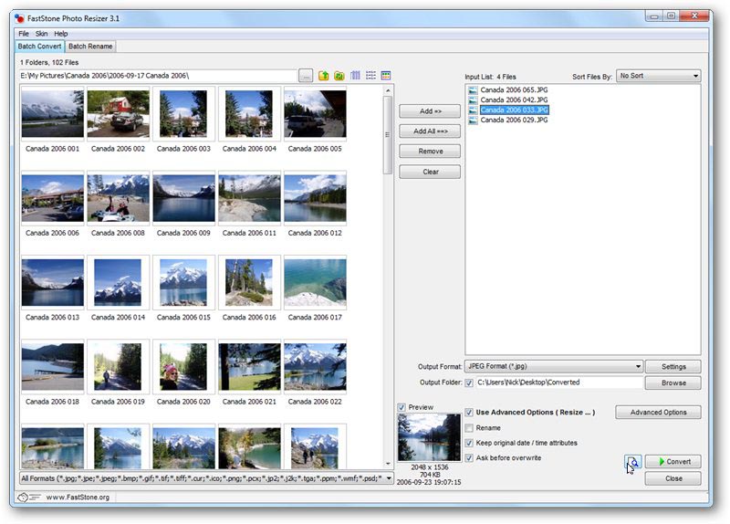Open the Skin menu
This screenshot has height=524, width=730.
(x=42, y=34)
